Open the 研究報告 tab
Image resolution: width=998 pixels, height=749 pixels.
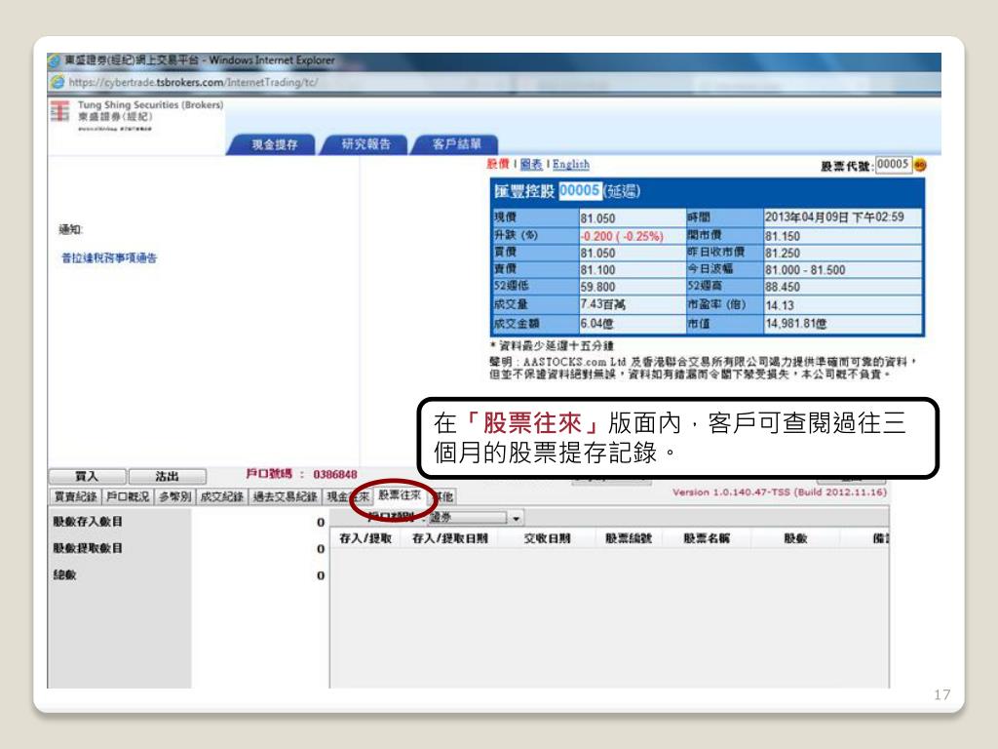365,144
